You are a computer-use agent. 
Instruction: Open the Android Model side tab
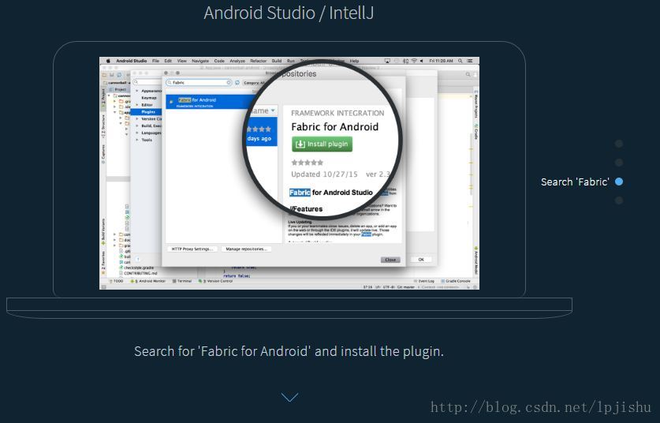click(476, 260)
